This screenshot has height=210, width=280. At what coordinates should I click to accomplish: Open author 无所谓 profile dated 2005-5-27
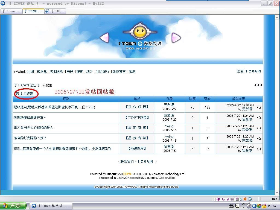pos(169,105)
